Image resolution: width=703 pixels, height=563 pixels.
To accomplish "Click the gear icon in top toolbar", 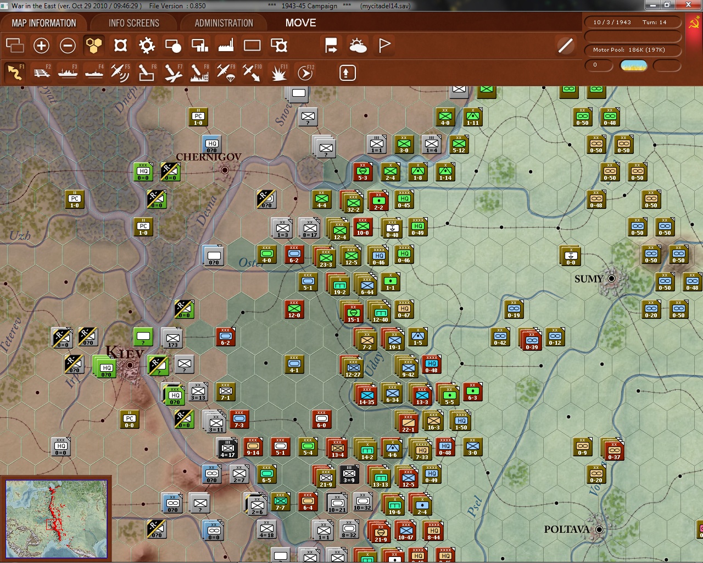I will (x=147, y=46).
